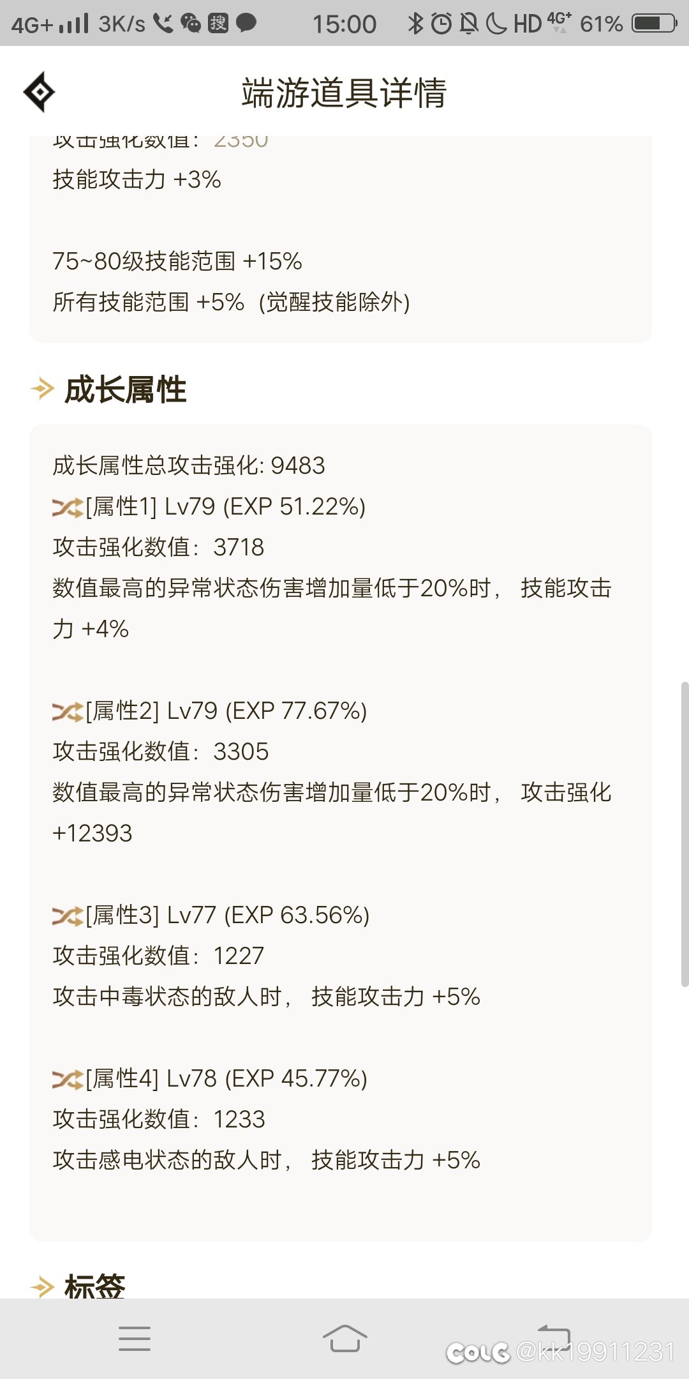The width and height of the screenshot is (689, 1379).
Task: Tap the shuffle icon beside 属性2
Action: coord(68,712)
